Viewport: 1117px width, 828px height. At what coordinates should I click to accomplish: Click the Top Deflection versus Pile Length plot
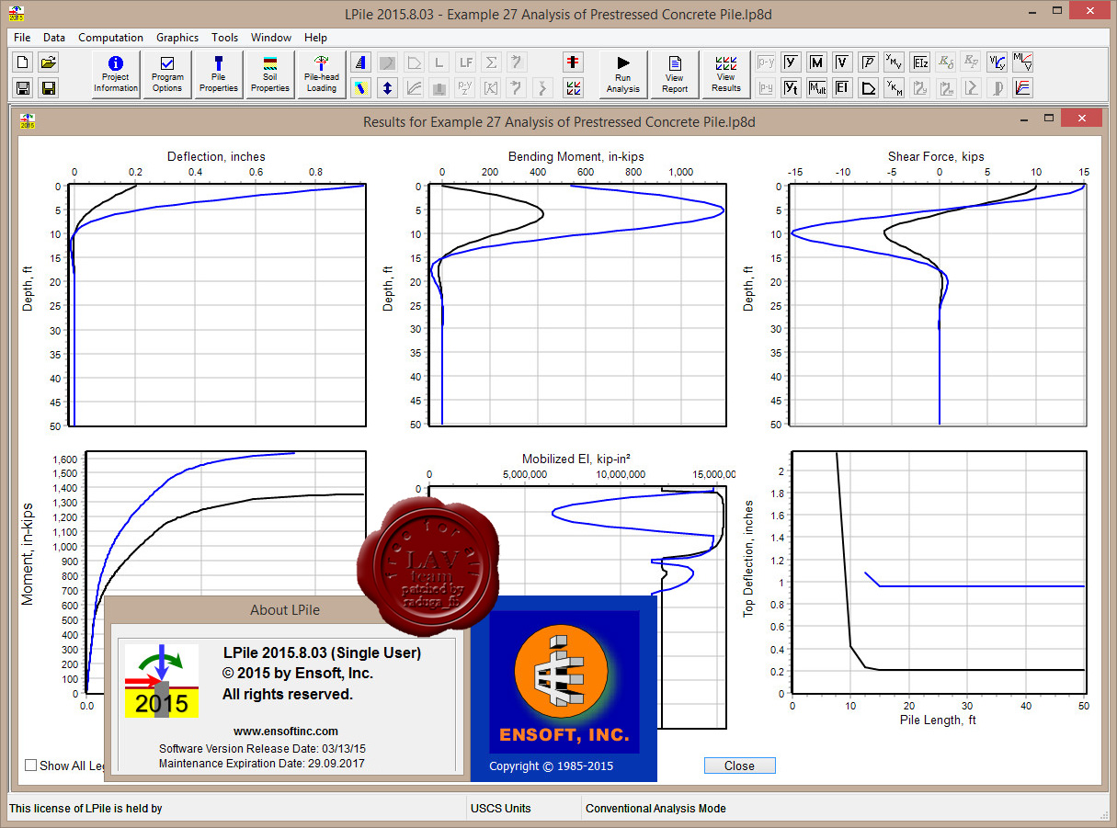pyautogui.click(x=938, y=573)
